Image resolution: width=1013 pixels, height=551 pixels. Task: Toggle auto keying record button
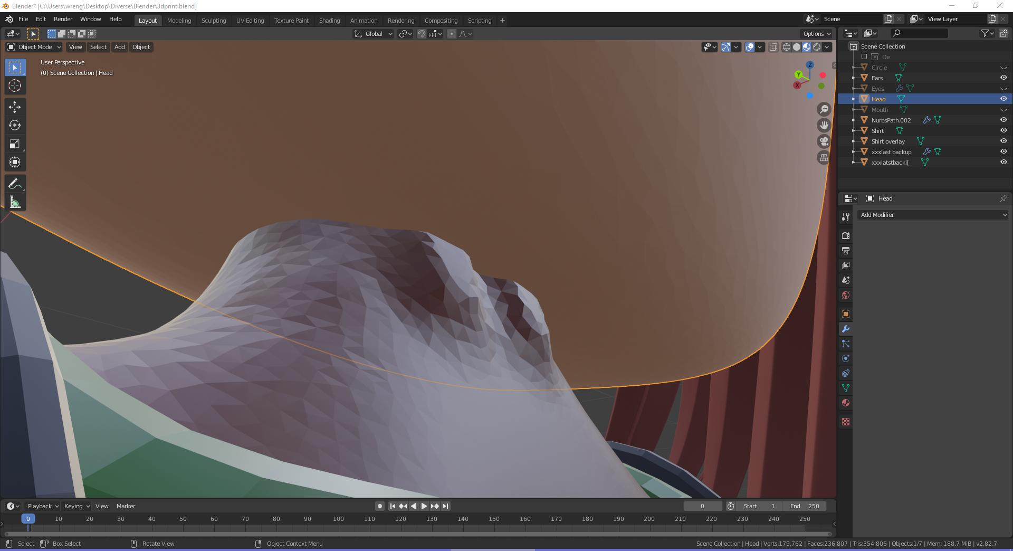tap(379, 506)
